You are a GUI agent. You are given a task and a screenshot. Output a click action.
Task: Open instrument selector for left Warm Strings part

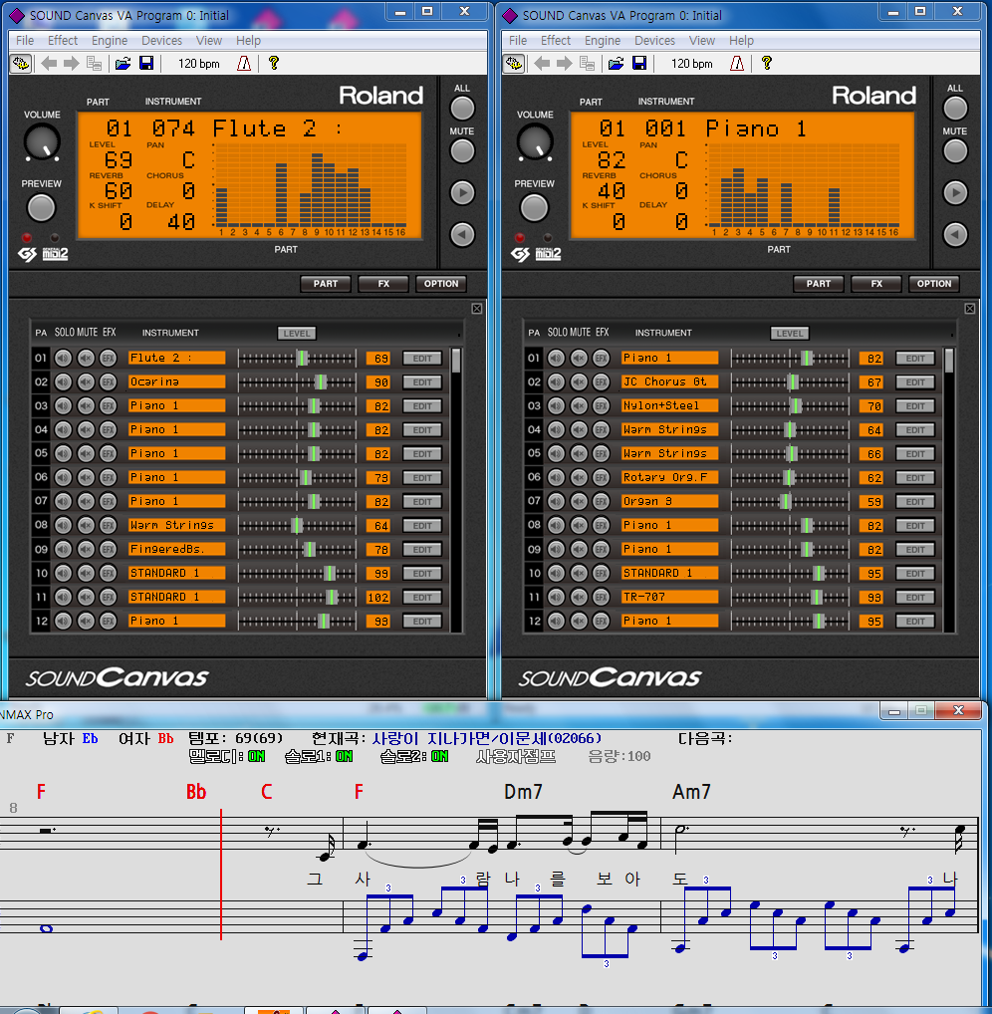pyautogui.click(x=176, y=525)
